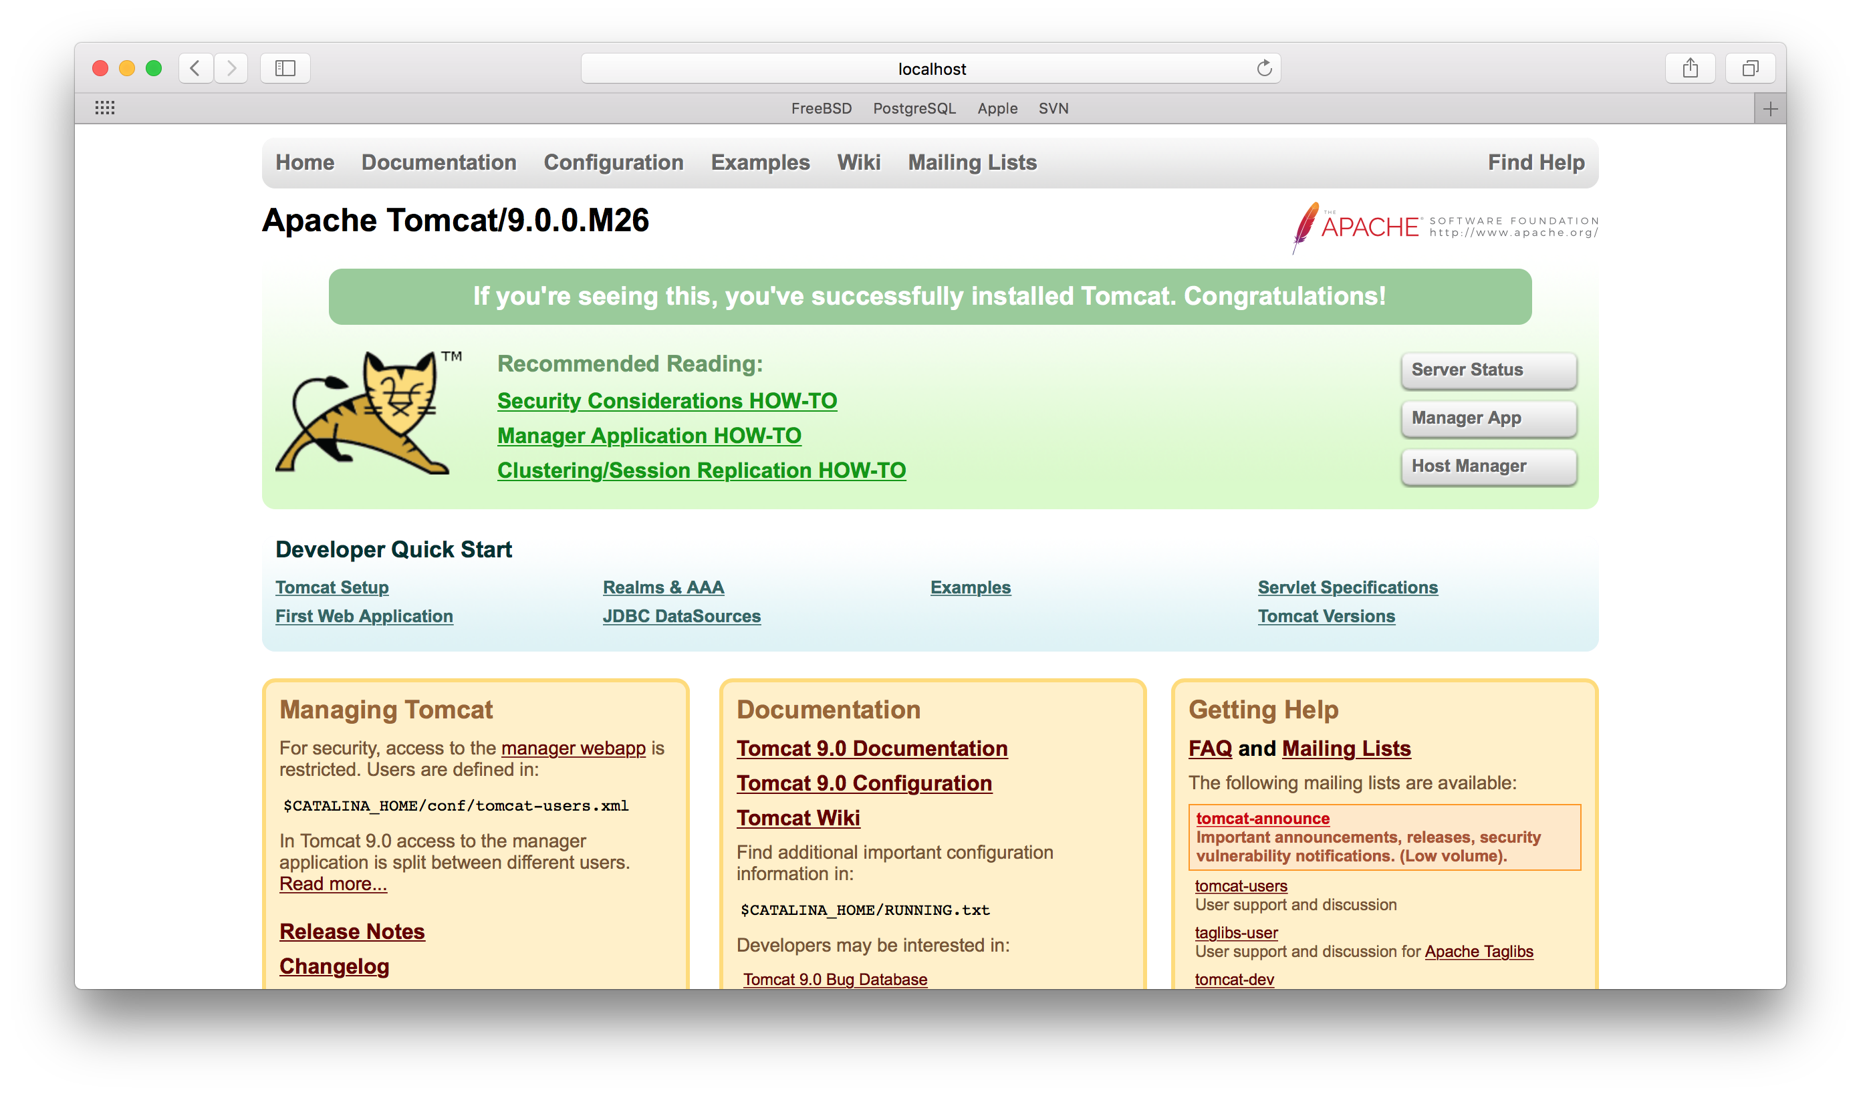Screen dimensions: 1861x1096
Task: Open Wiki in the top nav
Action: pos(858,162)
